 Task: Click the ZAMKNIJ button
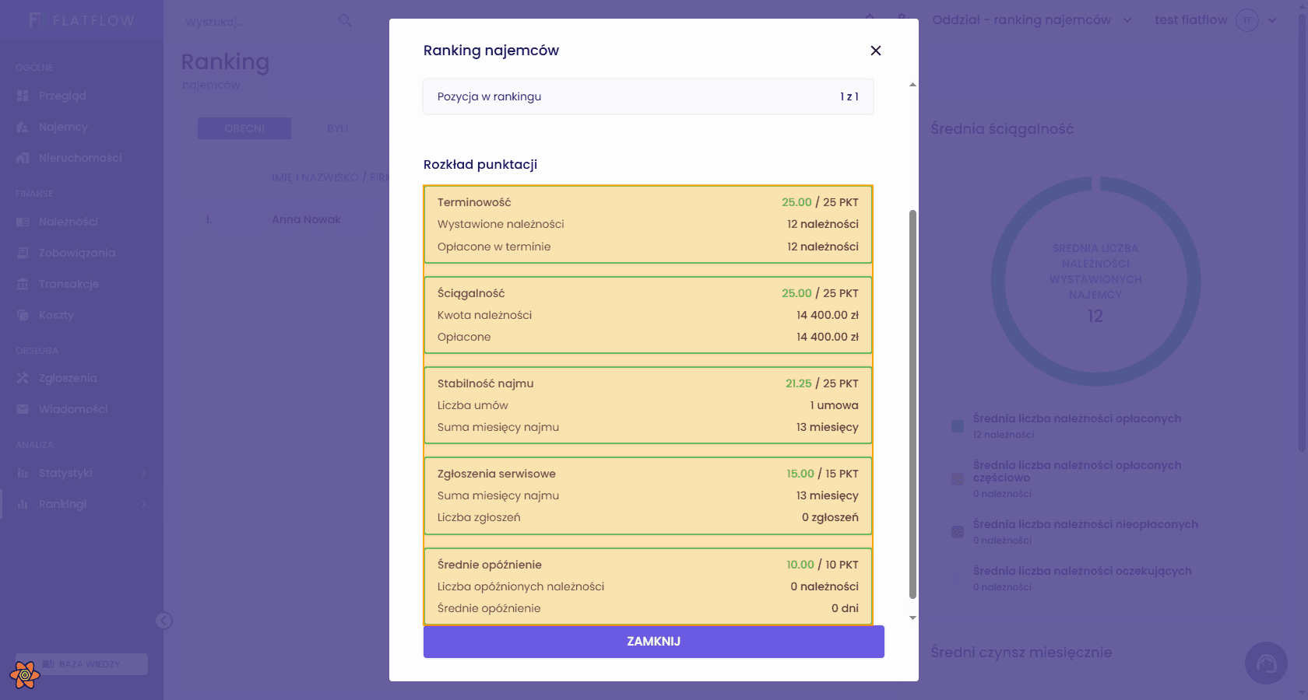click(x=654, y=642)
